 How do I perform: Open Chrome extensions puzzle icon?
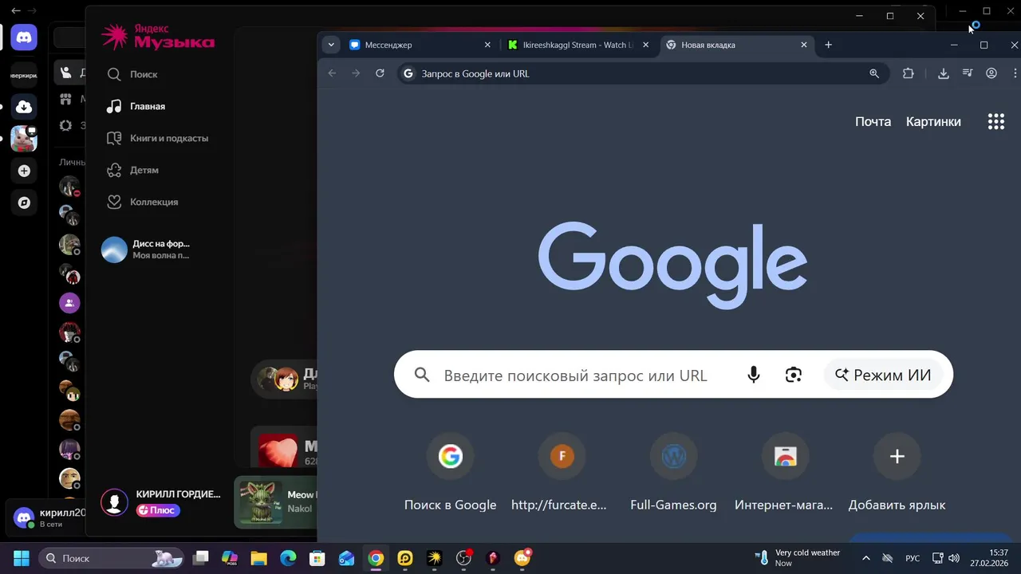(x=908, y=73)
